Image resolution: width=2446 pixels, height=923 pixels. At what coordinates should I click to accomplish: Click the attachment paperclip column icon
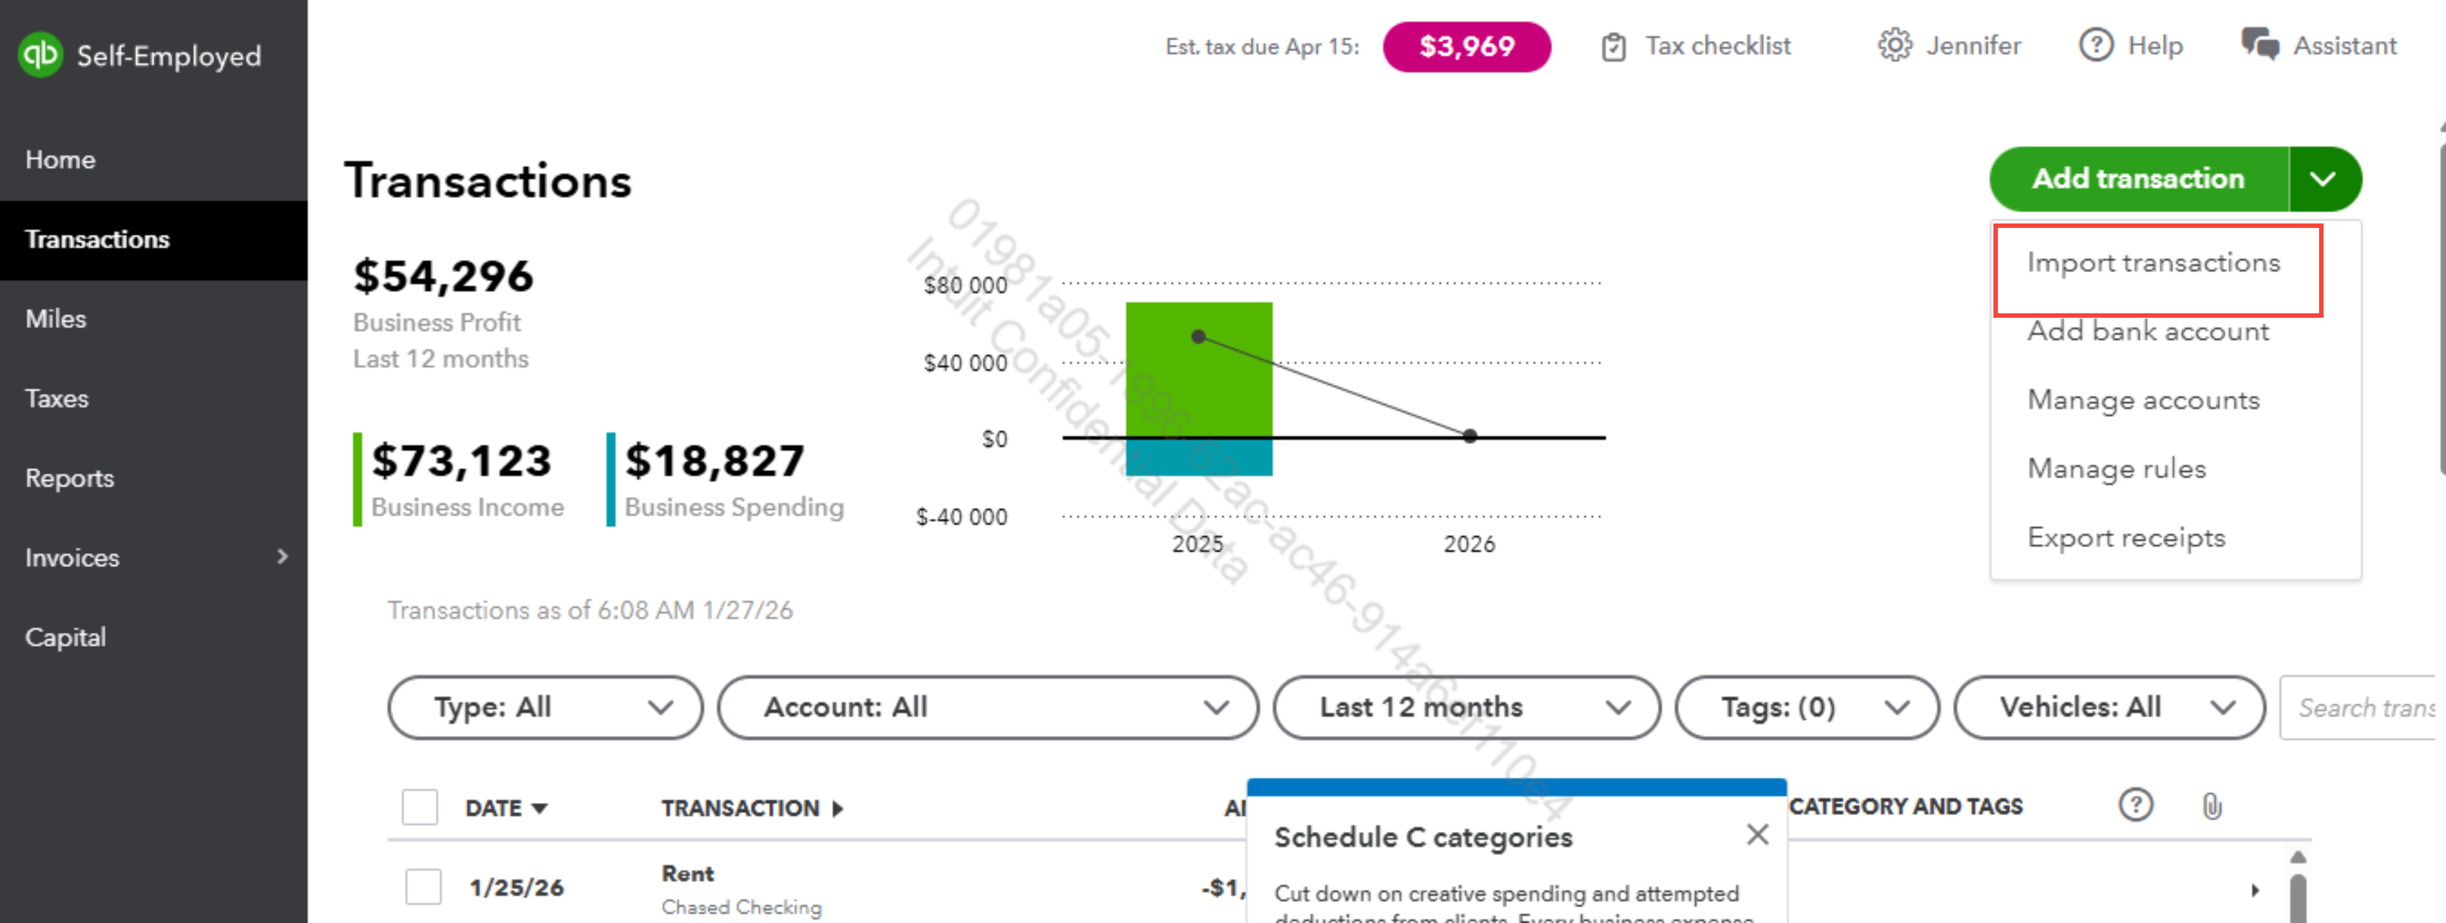[x=2211, y=806]
